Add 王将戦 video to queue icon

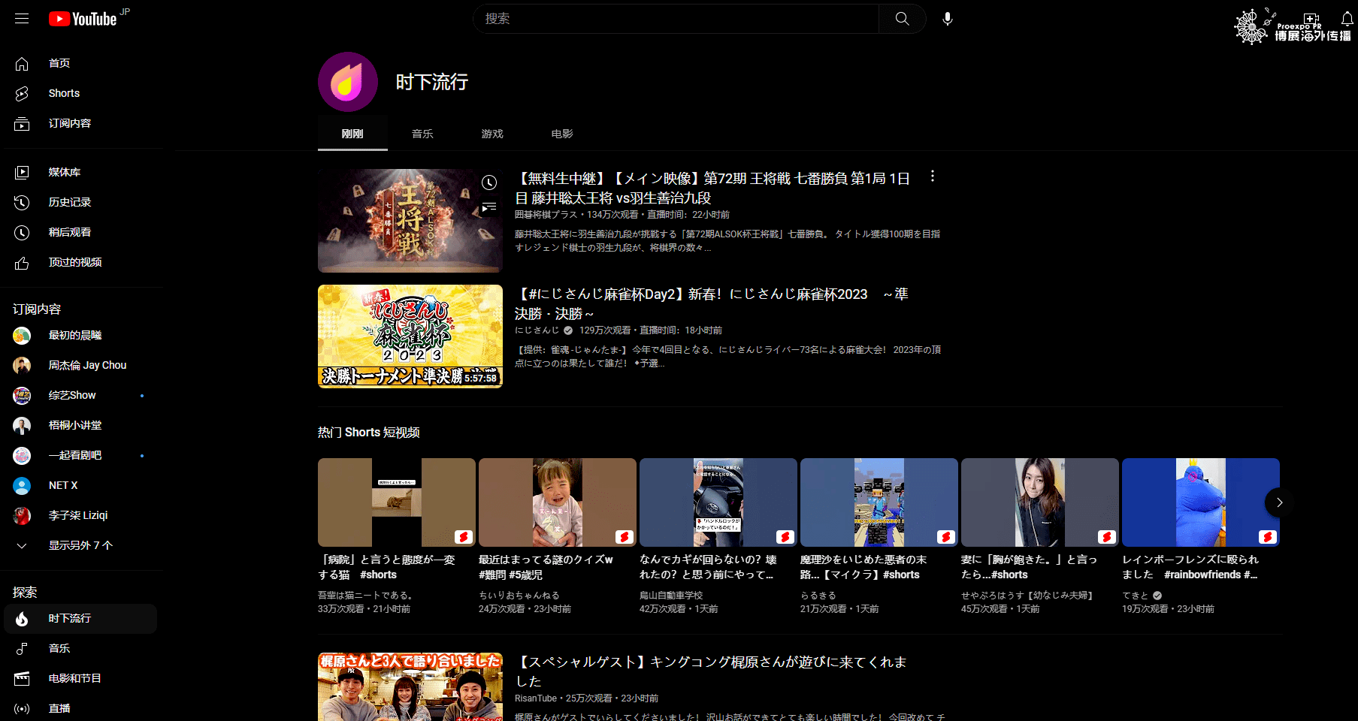click(489, 207)
